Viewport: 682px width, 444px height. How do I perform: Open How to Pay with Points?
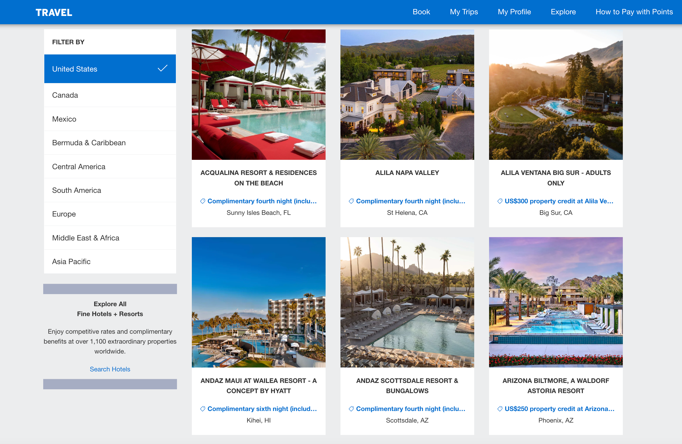[634, 12]
